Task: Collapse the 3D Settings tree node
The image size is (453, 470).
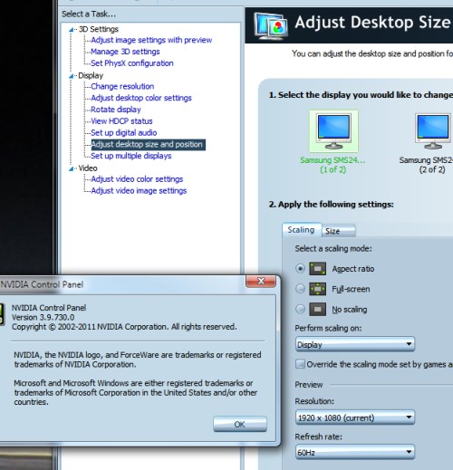Action: pyautogui.click(x=71, y=30)
